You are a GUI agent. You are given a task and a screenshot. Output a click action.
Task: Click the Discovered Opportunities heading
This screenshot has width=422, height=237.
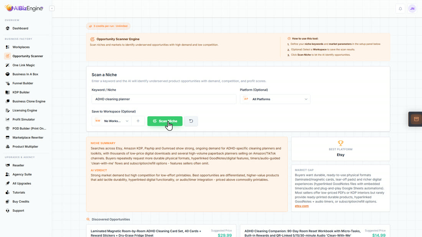(x=110, y=219)
